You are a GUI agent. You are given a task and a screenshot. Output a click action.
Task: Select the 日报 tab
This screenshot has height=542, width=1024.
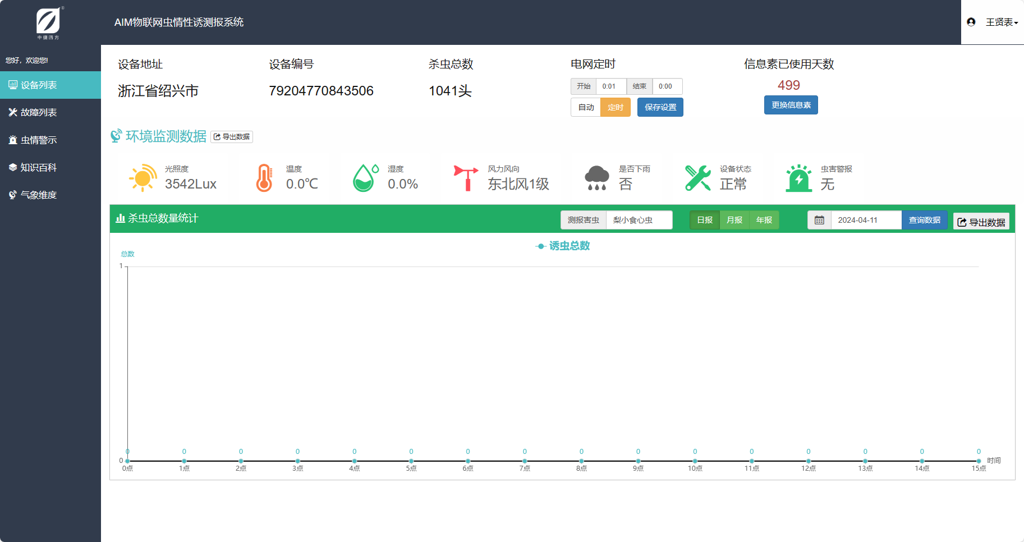coord(705,220)
